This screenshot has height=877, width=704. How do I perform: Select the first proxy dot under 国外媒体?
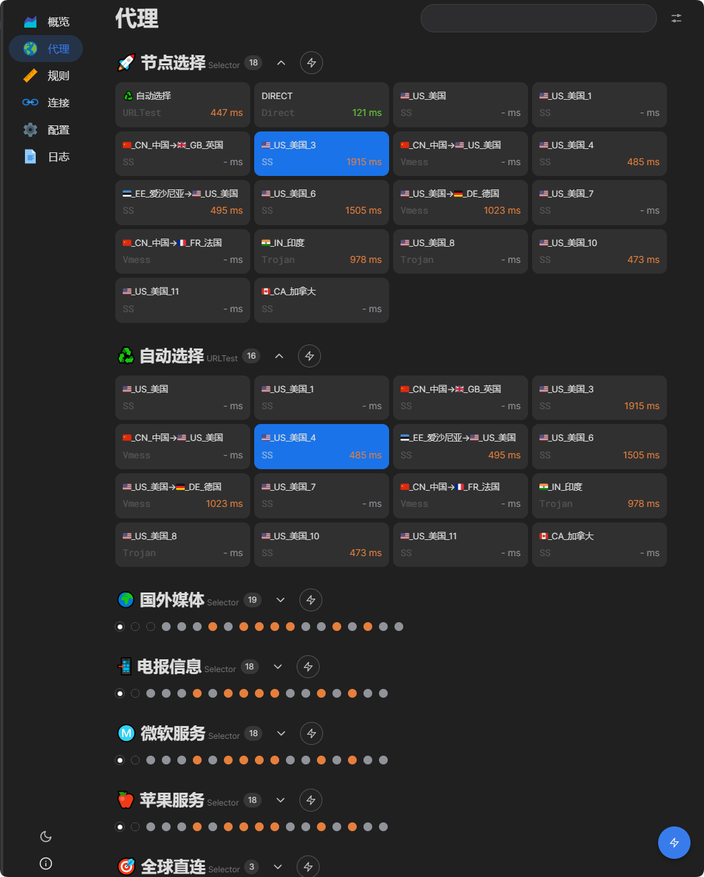tap(120, 627)
